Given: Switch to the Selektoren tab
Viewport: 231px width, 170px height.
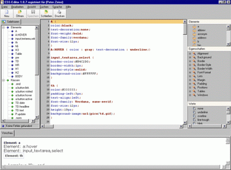Looking at the screenshot, I should pyautogui.click(x=11, y=22).
